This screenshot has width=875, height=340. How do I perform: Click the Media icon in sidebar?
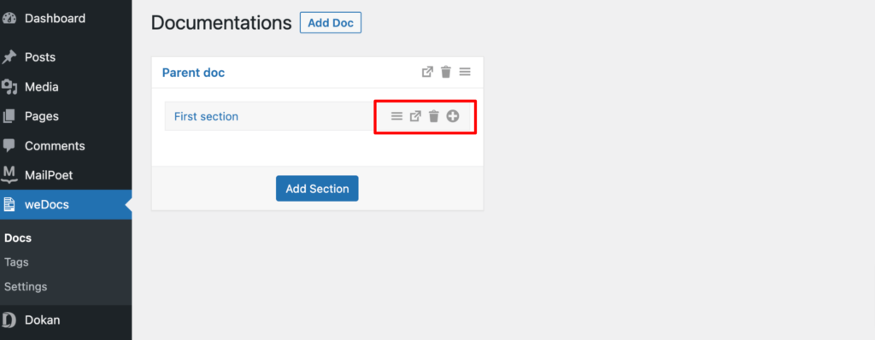pos(9,86)
